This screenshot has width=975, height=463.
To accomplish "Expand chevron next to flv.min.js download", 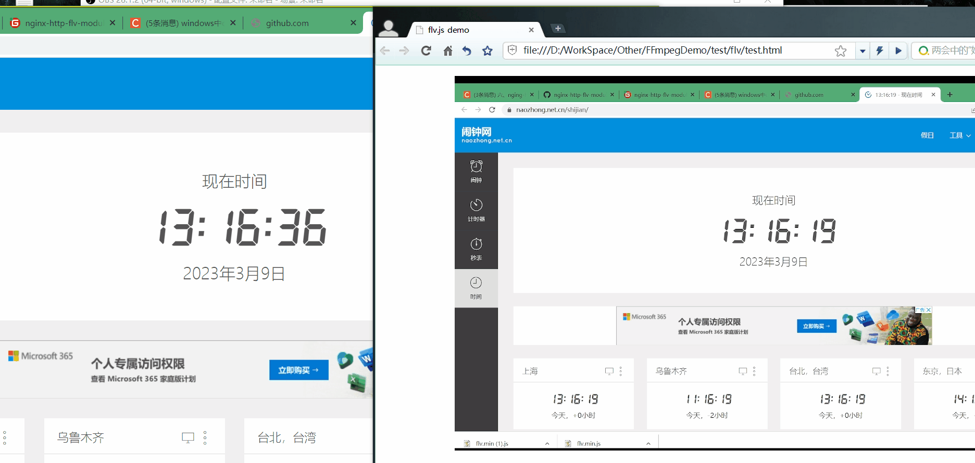I will [648, 444].
